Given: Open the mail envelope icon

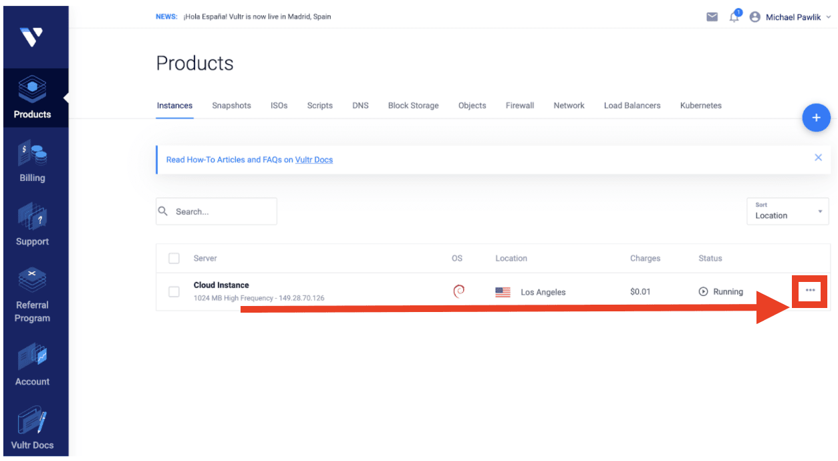Looking at the screenshot, I should point(712,17).
